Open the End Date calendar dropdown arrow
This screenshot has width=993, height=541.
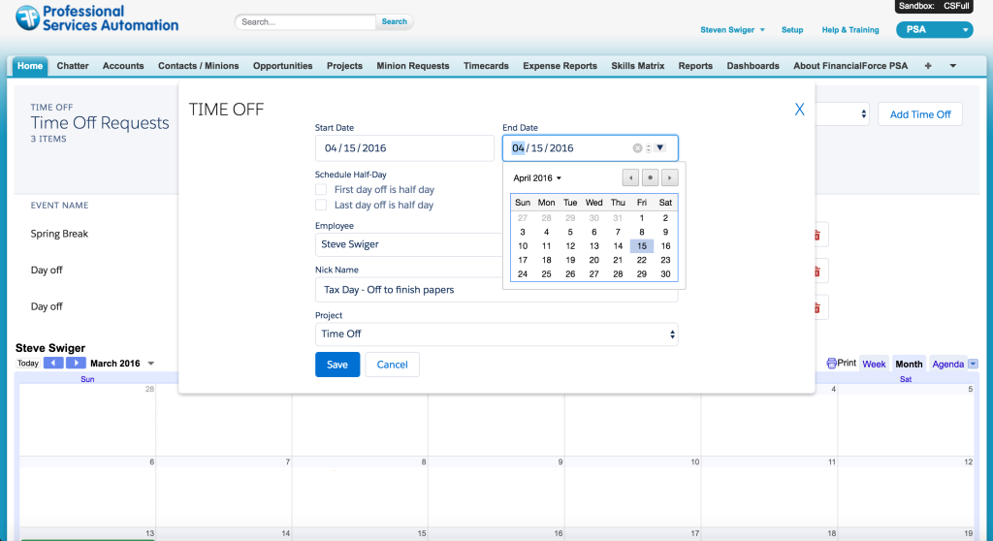click(x=659, y=147)
